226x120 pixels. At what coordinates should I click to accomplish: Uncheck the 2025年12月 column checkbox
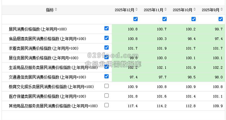pyautogui.click(x=136, y=19)
